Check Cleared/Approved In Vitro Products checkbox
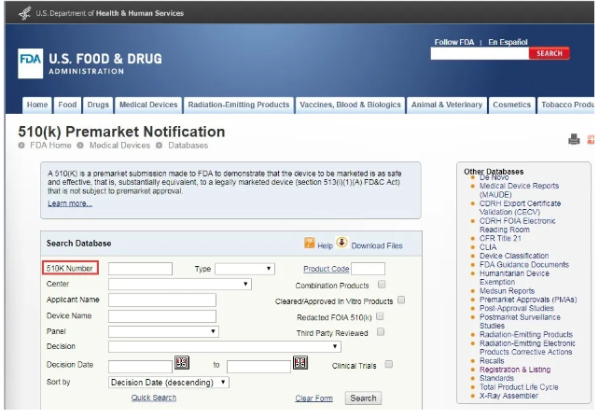 (x=401, y=300)
